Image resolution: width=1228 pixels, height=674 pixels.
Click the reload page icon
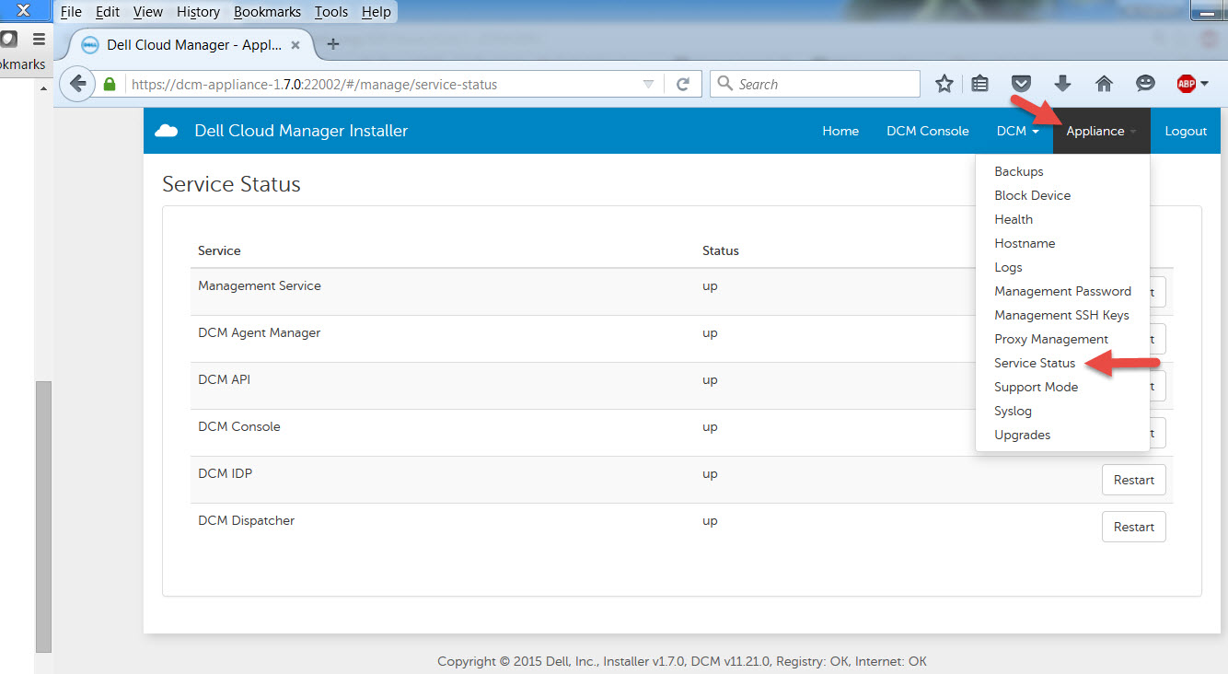(683, 84)
